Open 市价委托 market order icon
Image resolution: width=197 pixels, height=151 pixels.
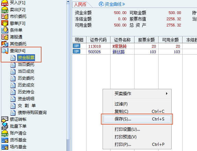coord(5,16)
